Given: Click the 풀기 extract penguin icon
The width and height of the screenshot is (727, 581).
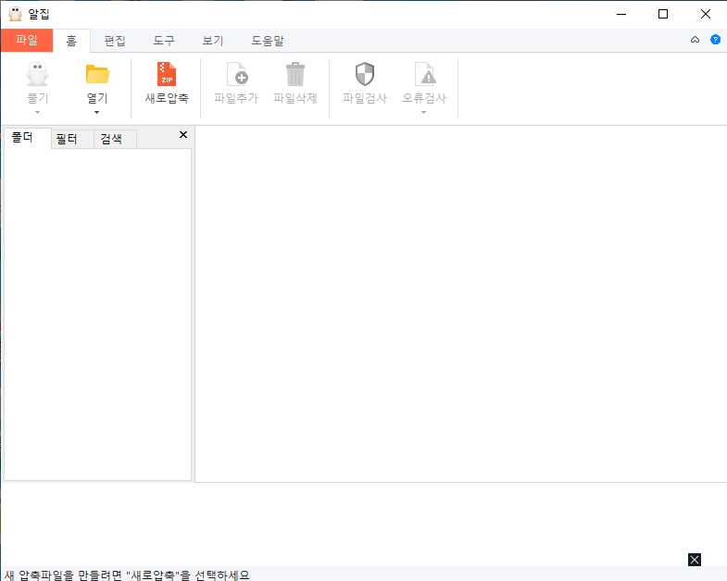Looking at the screenshot, I should tap(38, 75).
